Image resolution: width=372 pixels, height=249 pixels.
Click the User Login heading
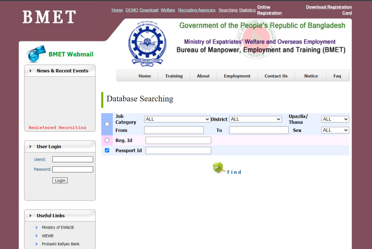click(x=49, y=147)
